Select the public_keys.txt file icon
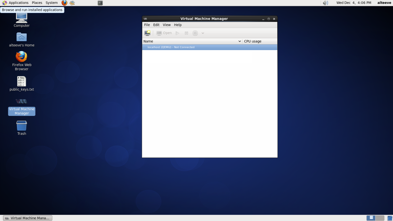 pyautogui.click(x=22, y=82)
